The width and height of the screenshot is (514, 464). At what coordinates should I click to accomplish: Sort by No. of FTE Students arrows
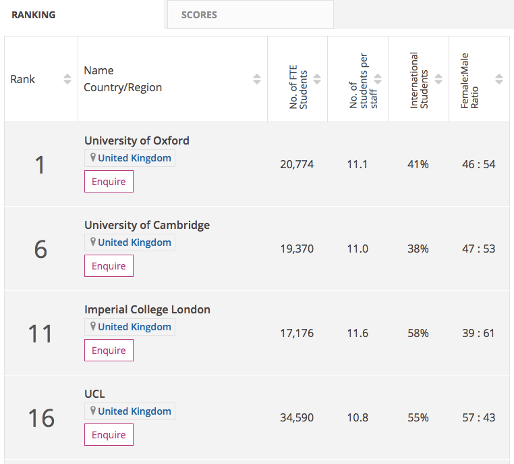(x=317, y=79)
